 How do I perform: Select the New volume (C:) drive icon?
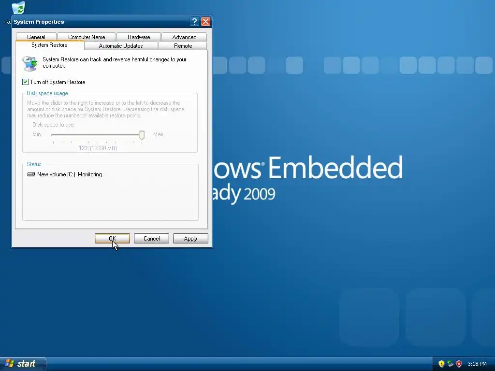point(31,174)
